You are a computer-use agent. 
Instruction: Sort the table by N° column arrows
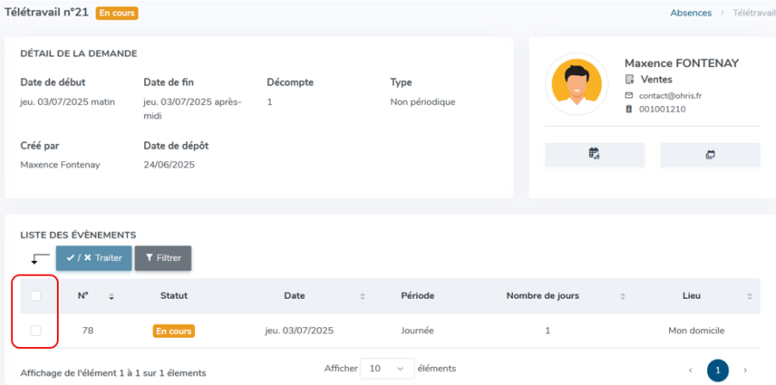(x=111, y=296)
